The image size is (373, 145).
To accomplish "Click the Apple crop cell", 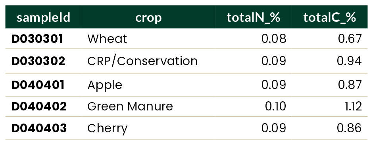I will [105, 85].
